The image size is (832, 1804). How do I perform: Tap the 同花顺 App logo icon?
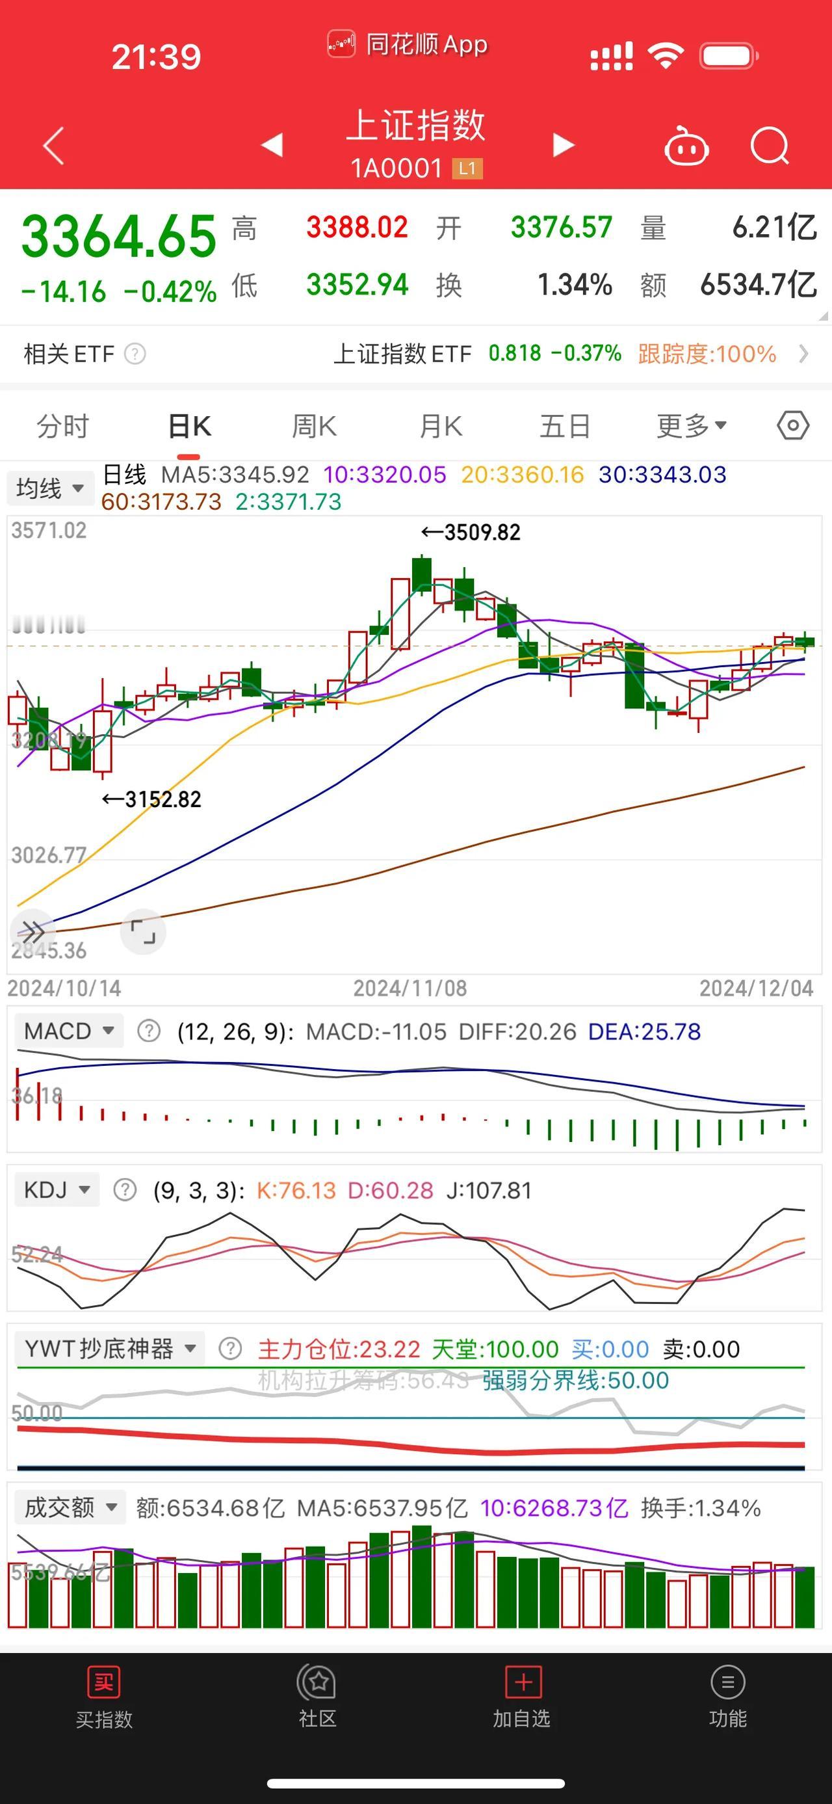(x=341, y=44)
